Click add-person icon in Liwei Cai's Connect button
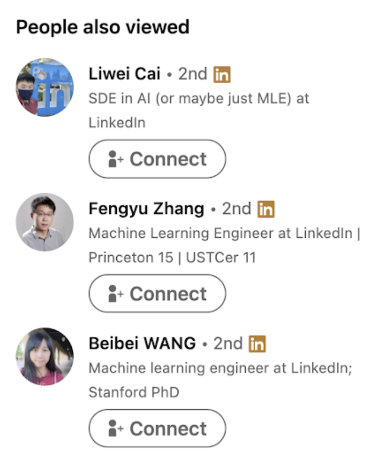381x455 pixels. (x=115, y=159)
